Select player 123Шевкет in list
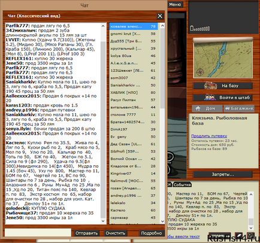Image resolution: width=260 pixels, height=243 pixels. [x=134, y=71]
